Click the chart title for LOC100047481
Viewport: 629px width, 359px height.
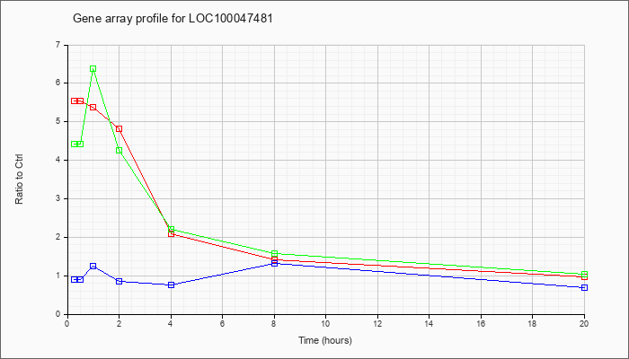(173, 19)
